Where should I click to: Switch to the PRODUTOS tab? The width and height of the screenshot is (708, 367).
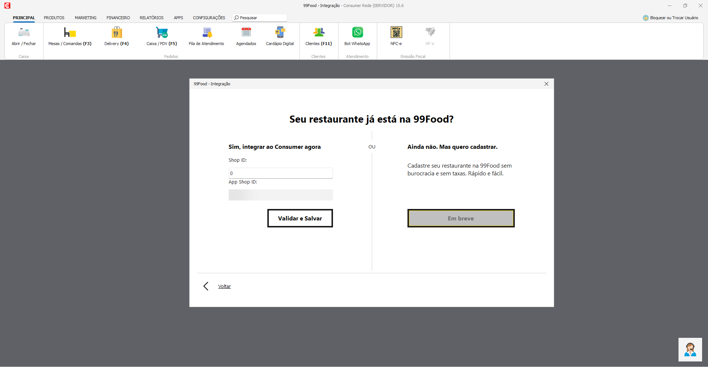[54, 18]
